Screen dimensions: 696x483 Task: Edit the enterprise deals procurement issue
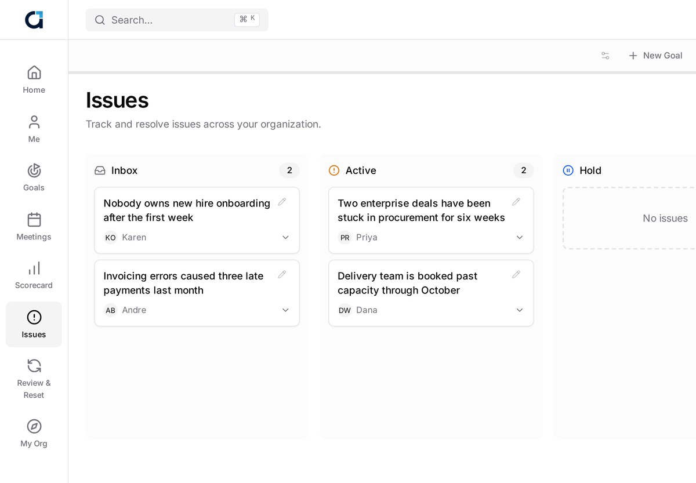pos(516,202)
